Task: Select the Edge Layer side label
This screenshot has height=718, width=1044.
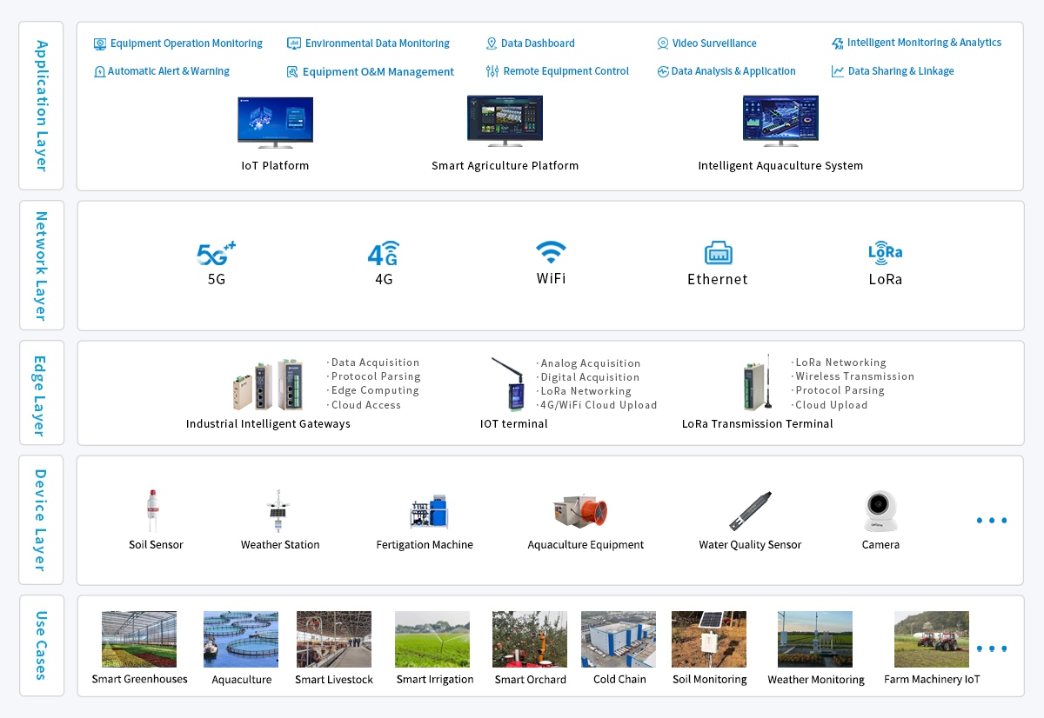Action: pos(41,393)
